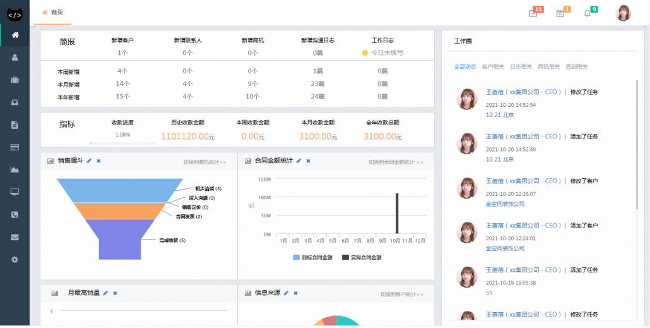The height and width of the screenshot is (328, 650).
Task: Open the envelope mail icon in sidebar
Action: (x=15, y=237)
